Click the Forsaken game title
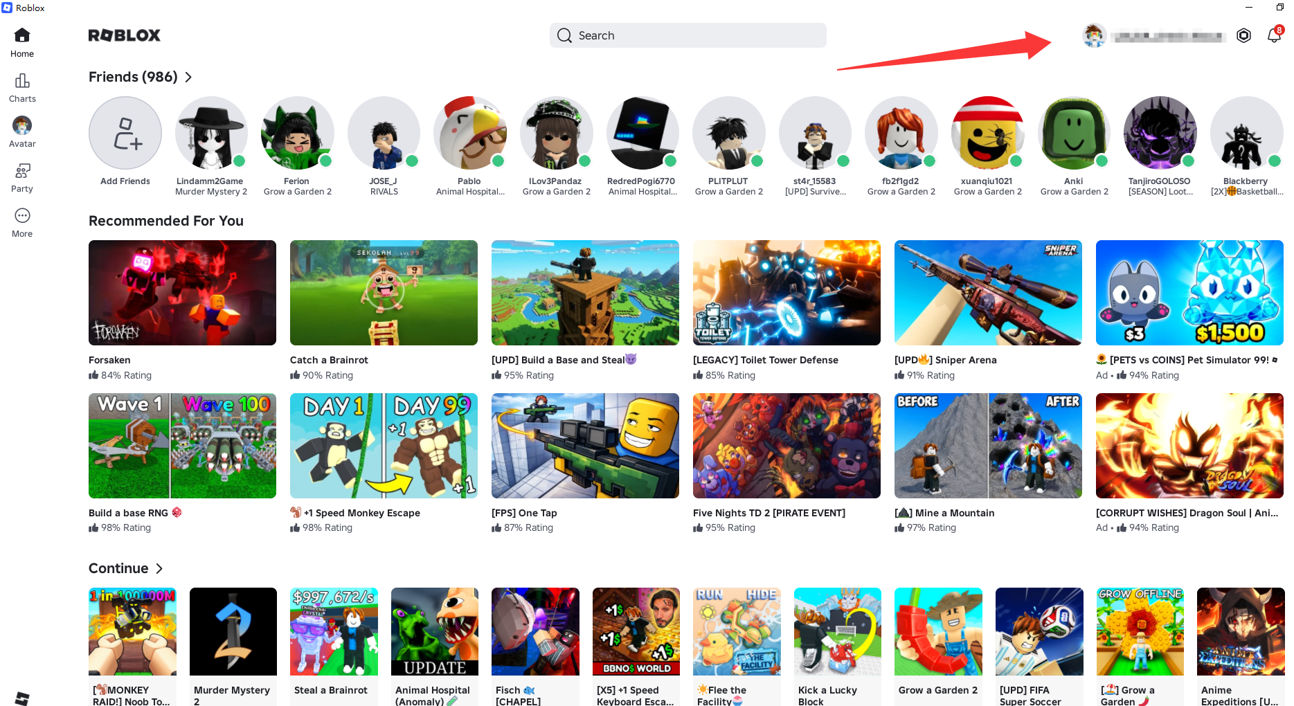The height and width of the screenshot is (706, 1294). click(109, 360)
